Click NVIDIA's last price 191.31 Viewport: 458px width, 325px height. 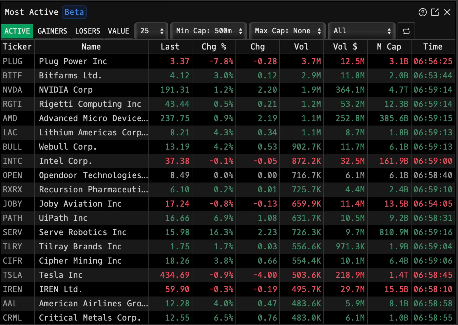(x=175, y=90)
